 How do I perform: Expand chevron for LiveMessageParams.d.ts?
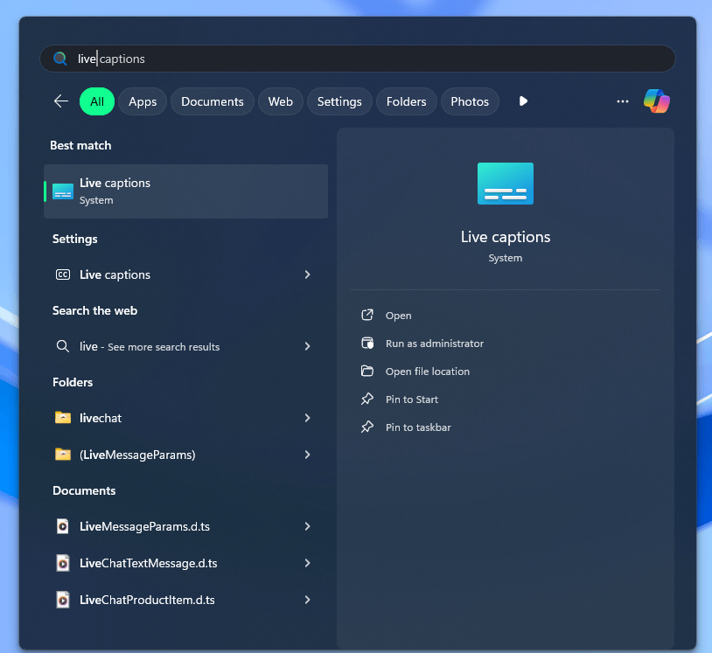coord(307,526)
